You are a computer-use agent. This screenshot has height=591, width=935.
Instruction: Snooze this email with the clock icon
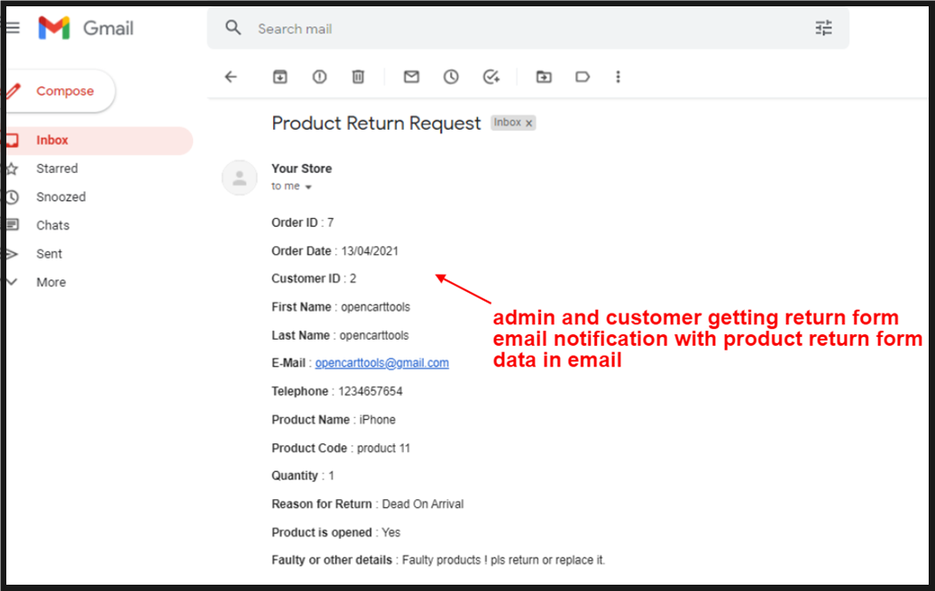pos(451,77)
